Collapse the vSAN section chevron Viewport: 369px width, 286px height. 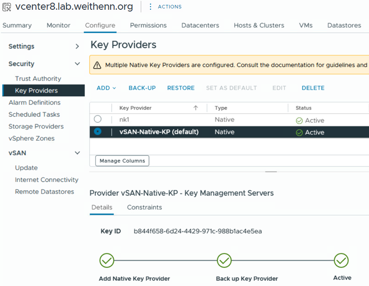[77, 153]
